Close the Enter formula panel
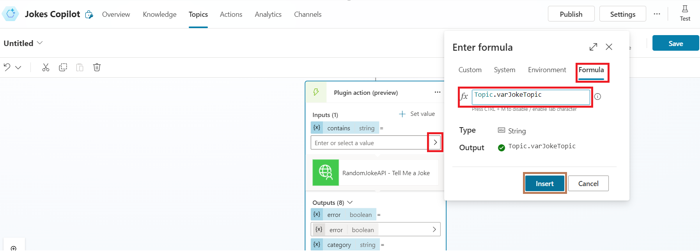The image size is (700, 252). [x=609, y=47]
